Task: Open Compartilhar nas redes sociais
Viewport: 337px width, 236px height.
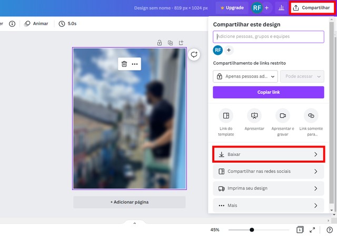Action: (269, 171)
